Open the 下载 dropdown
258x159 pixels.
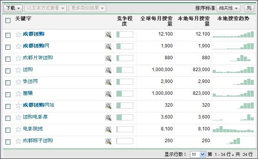click(x=13, y=8)
